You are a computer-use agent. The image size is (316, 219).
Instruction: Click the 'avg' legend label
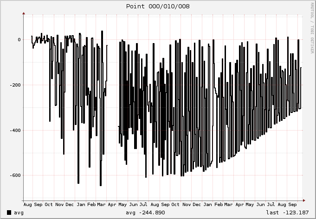click(x=19, y=213)
